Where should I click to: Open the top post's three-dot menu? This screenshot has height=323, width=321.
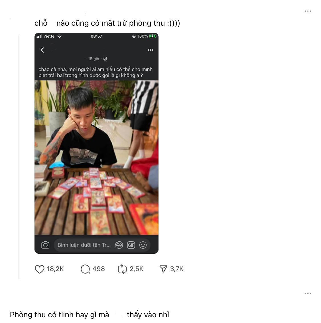tap(308, 11)
